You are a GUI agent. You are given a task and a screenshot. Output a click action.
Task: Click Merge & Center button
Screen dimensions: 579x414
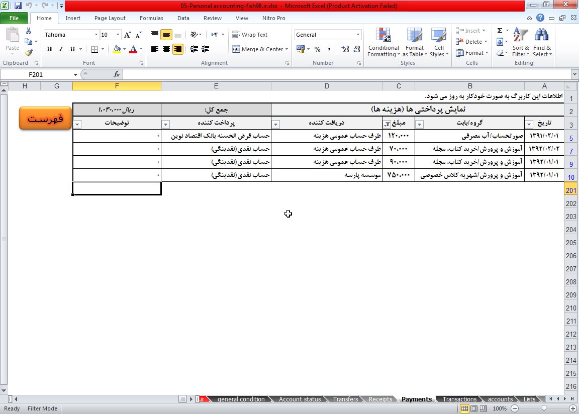[x=257, y=49]
